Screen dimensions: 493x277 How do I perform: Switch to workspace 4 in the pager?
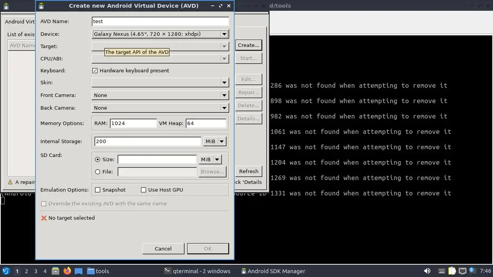point(45,271)
